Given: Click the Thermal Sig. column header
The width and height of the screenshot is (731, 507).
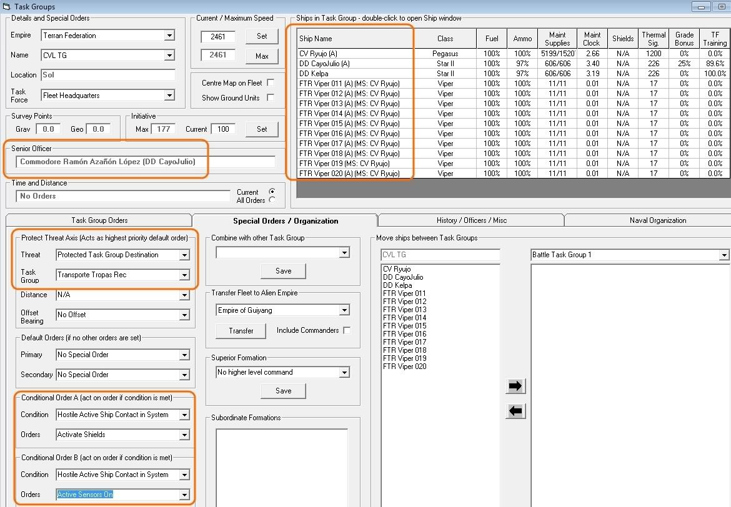Looking at the screenshot, I should (654, 39).
